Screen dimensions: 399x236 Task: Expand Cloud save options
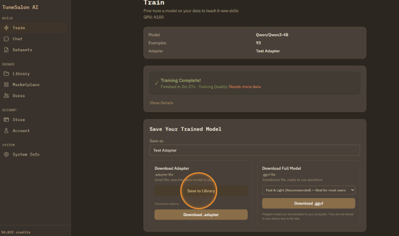point(167,203)
